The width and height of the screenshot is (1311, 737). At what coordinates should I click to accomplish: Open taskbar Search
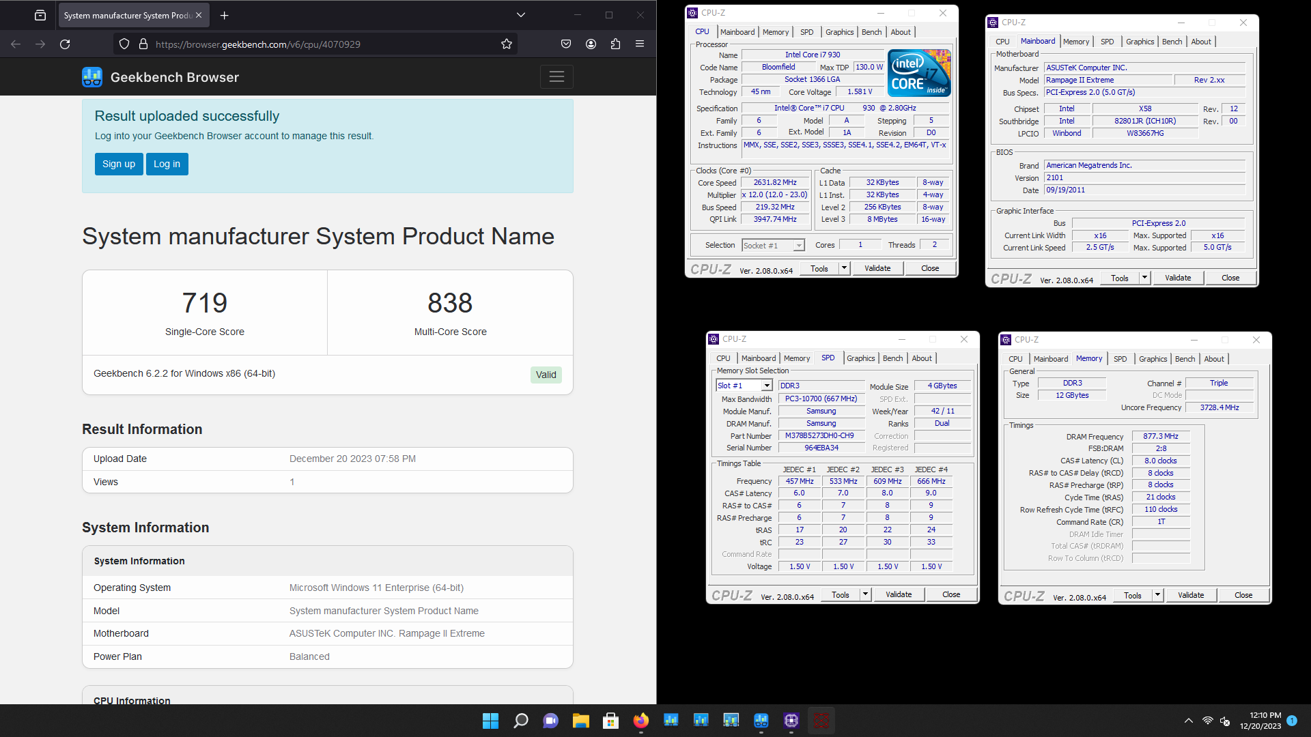pyautogui.click(x=520, y=721)
